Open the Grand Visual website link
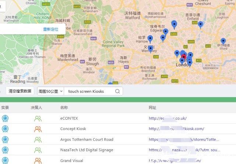 click(175, 161)
